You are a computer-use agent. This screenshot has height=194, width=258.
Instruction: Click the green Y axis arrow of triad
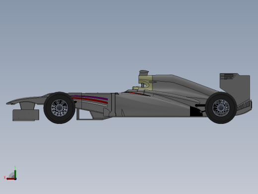click(x=15, y=174)
